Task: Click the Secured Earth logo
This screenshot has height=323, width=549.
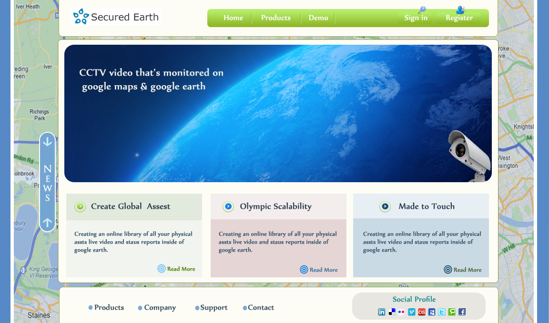Action: coord(116,17)
